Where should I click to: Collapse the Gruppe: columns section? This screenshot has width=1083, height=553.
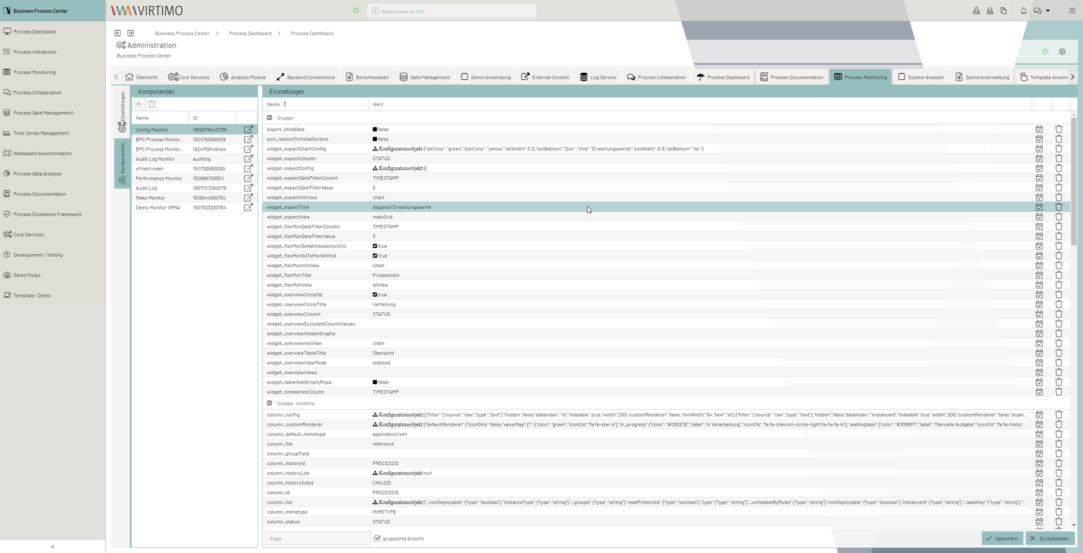point(269,403)
